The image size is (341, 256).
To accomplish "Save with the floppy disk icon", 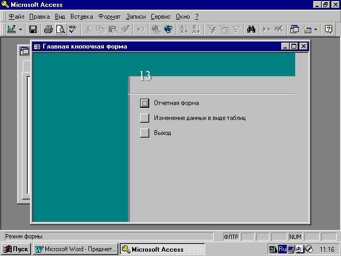I will (x=33, y=29).
